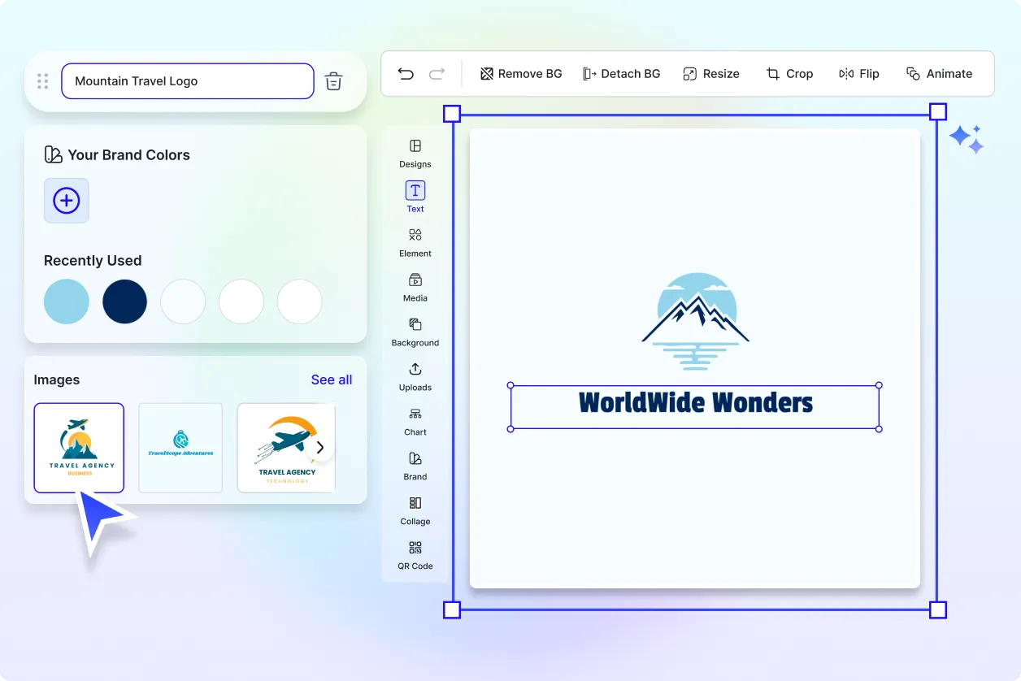
Task: Choose the dark navy color swatch
Action: point(125,301)
